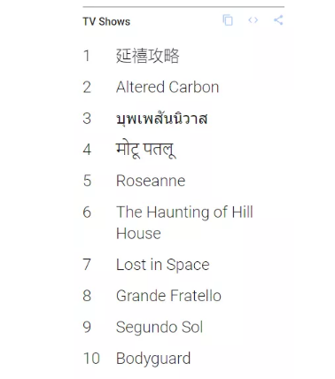Click the TV Shows heading
The height and width of the screenshot is (379, 335).
pyautogui.click(x=106, y=21)
